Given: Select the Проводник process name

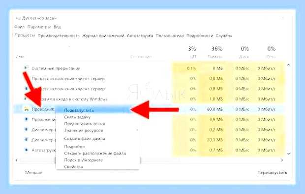Looking at the screenshot, I should 43,109.
